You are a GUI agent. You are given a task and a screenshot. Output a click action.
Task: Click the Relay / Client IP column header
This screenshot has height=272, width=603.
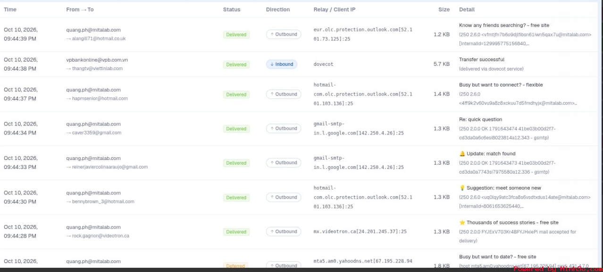(335, 9)
